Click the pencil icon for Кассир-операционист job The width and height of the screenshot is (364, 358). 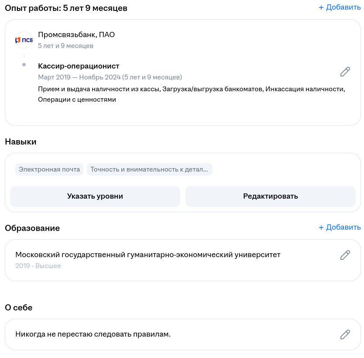pos(345,72)
